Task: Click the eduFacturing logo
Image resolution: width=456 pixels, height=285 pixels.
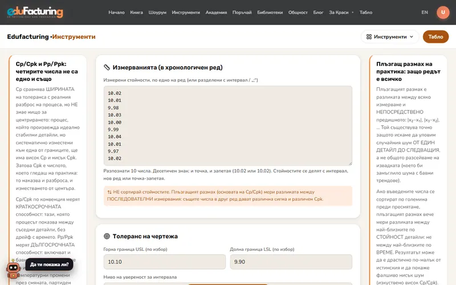Action: (x=35, y=12)
